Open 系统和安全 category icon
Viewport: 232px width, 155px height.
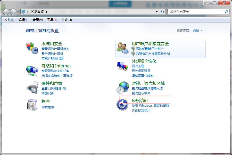coord(32,48)
